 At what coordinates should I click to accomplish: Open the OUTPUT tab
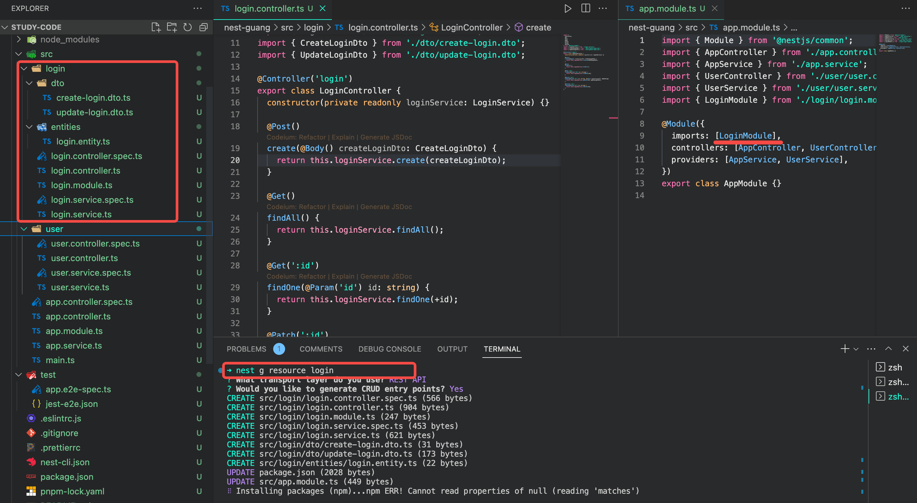pos(452,349)
